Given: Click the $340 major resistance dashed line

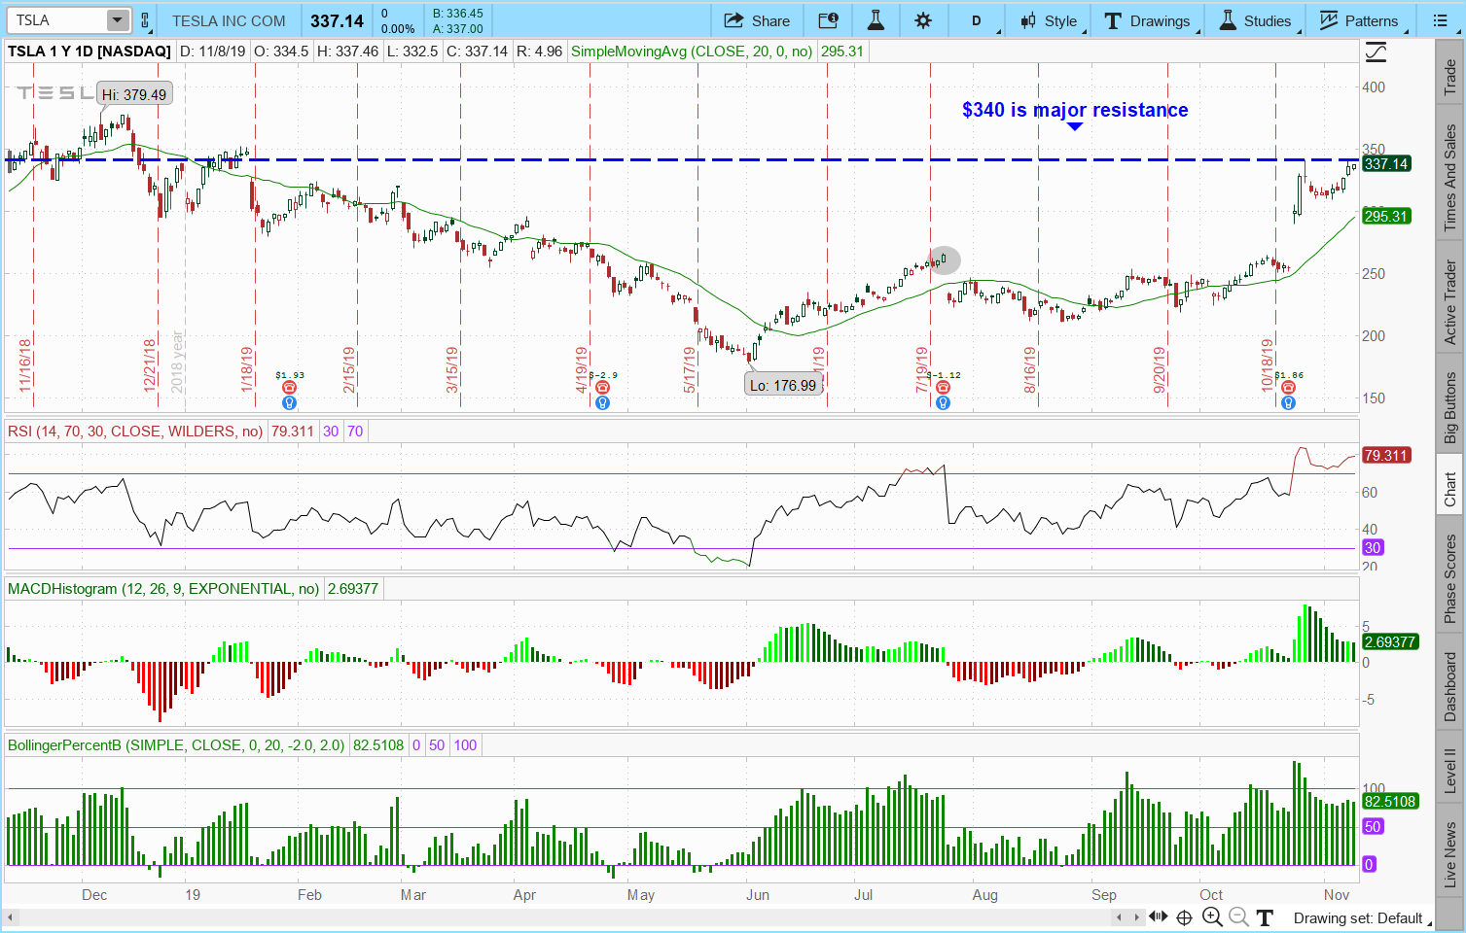Looking at the screenshot, I should point(681,159).
